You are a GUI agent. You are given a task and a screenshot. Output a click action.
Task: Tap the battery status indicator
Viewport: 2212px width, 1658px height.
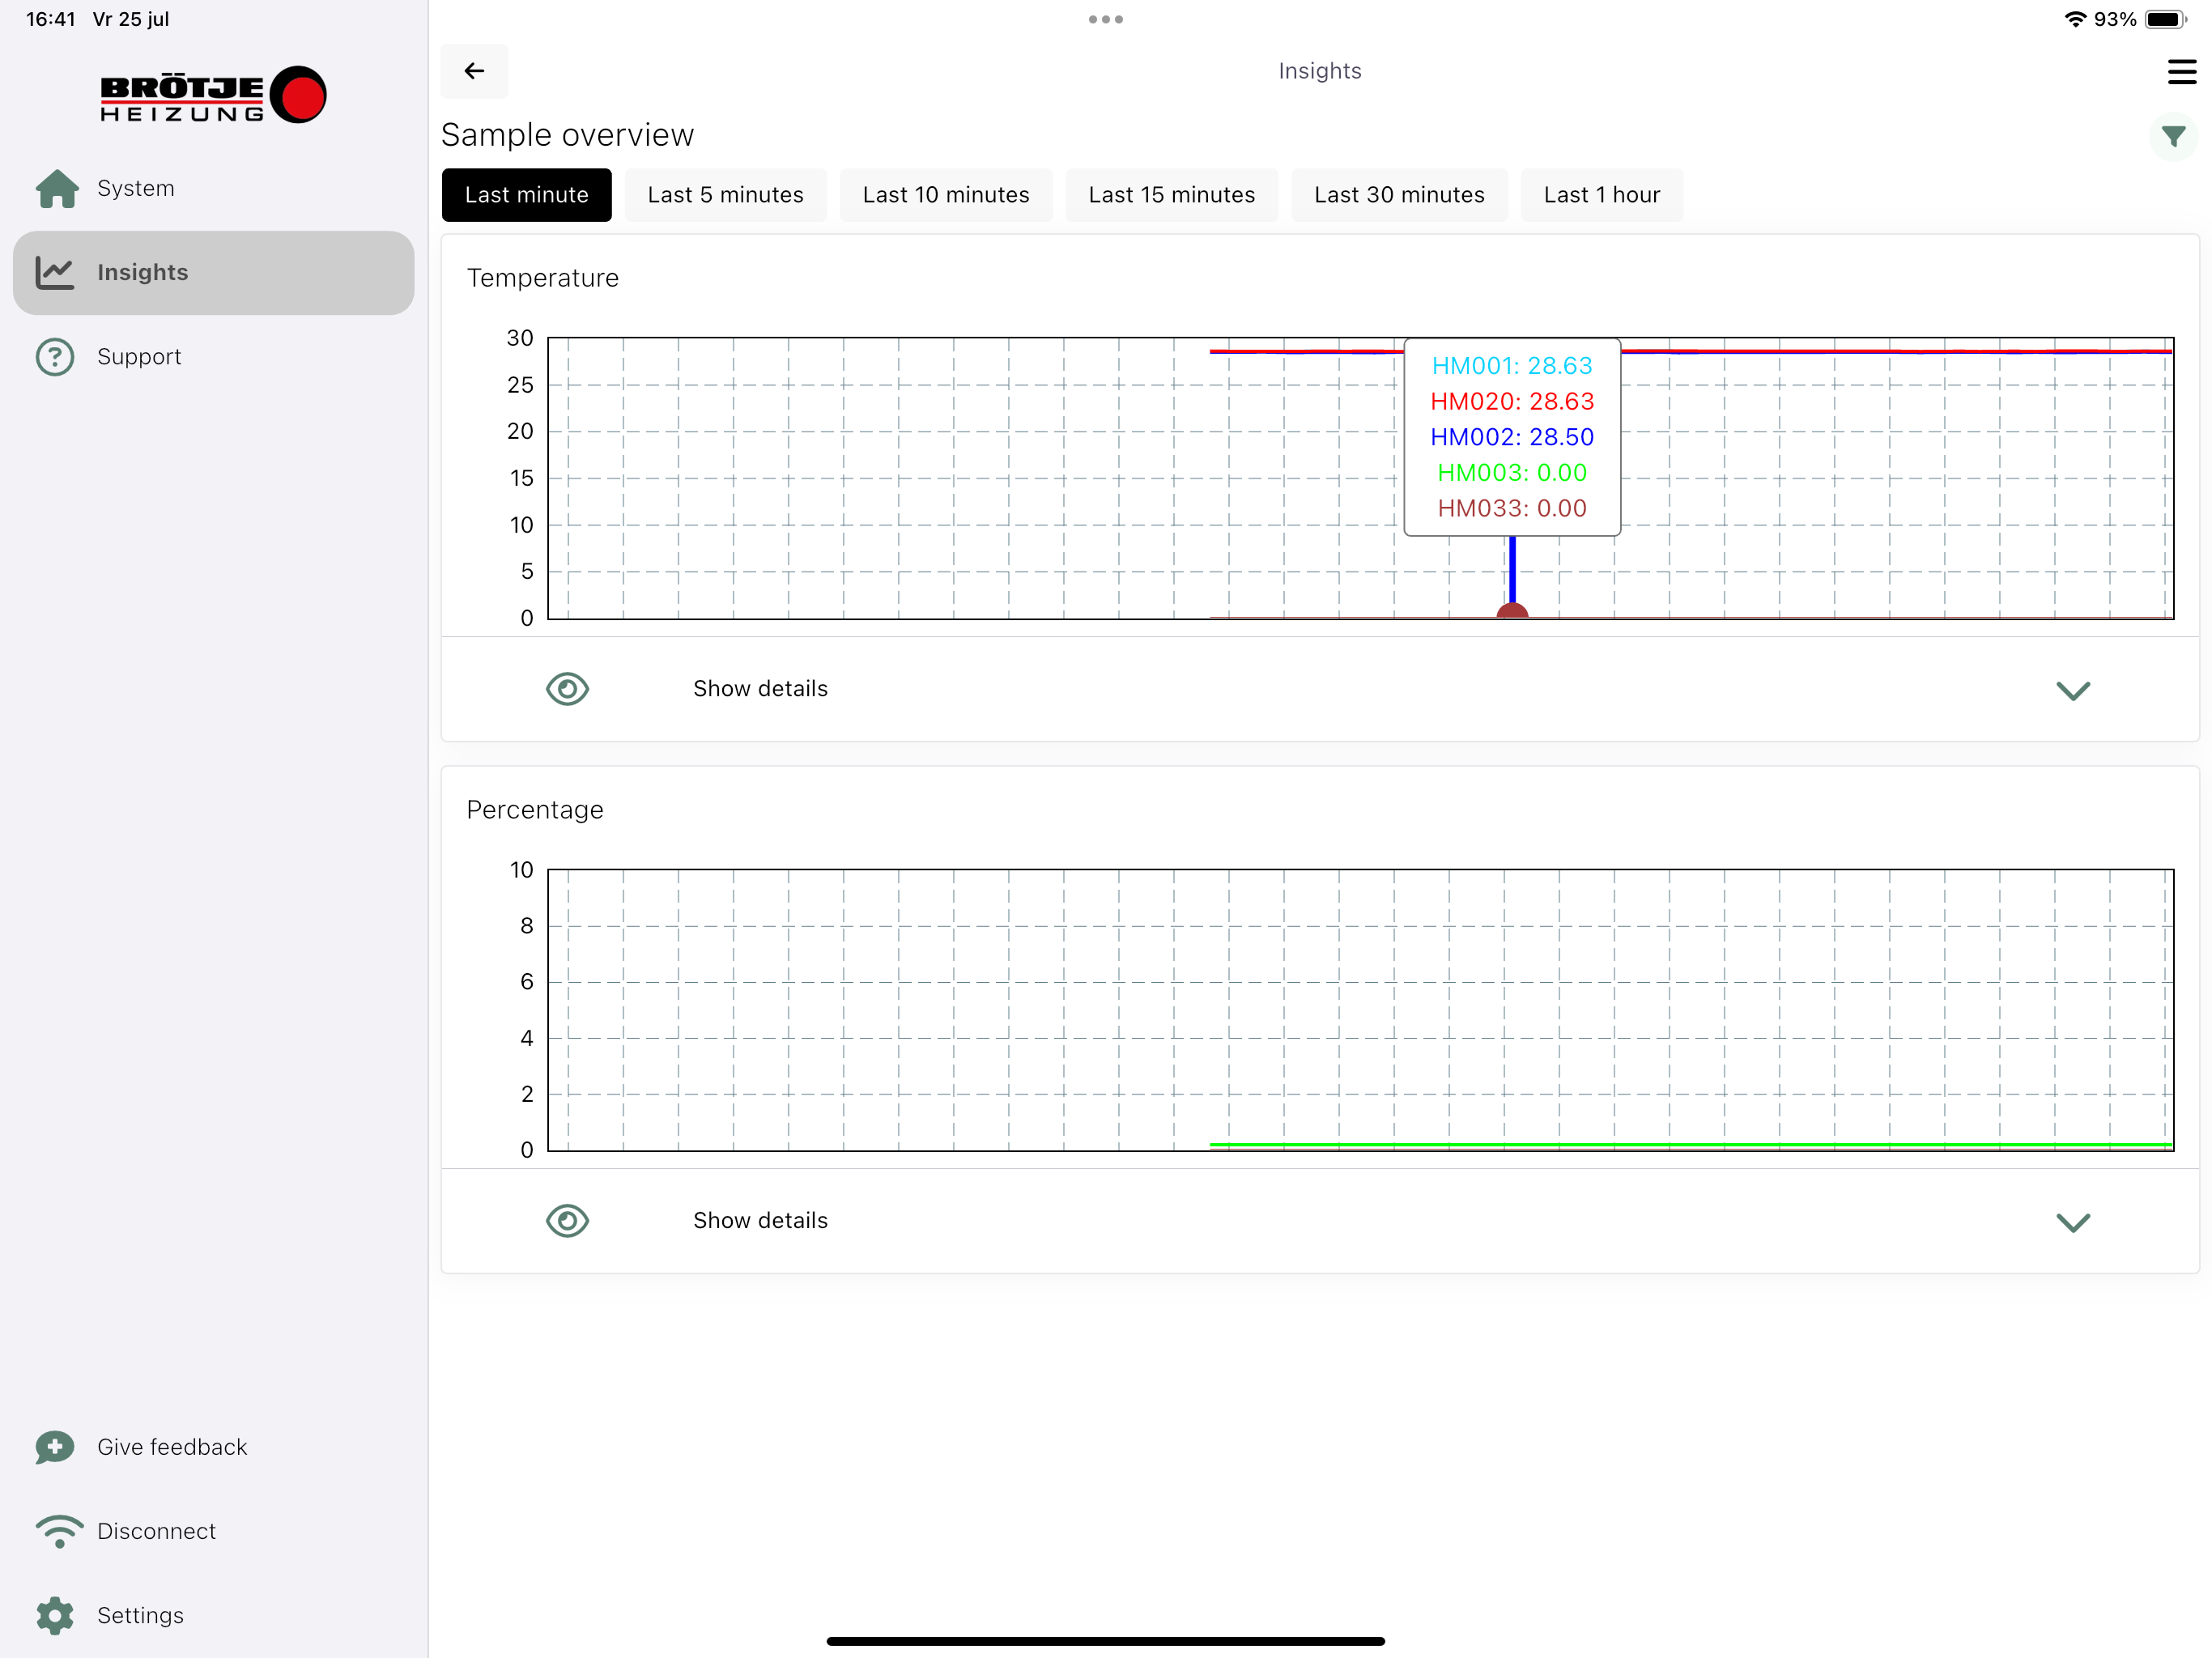click(x=2166, y=19)
